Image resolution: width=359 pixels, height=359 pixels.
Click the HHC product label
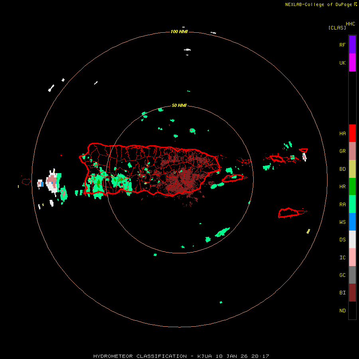pyautogui.click(x=350, y=24)
